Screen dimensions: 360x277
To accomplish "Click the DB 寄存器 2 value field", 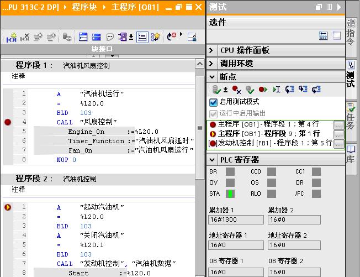I will point(294,272).
